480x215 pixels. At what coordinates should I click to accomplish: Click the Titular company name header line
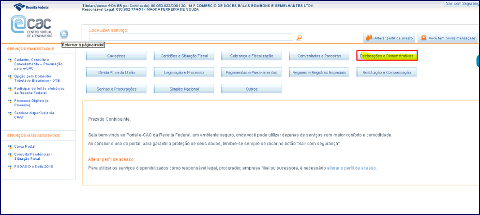[x=198, y=6]
